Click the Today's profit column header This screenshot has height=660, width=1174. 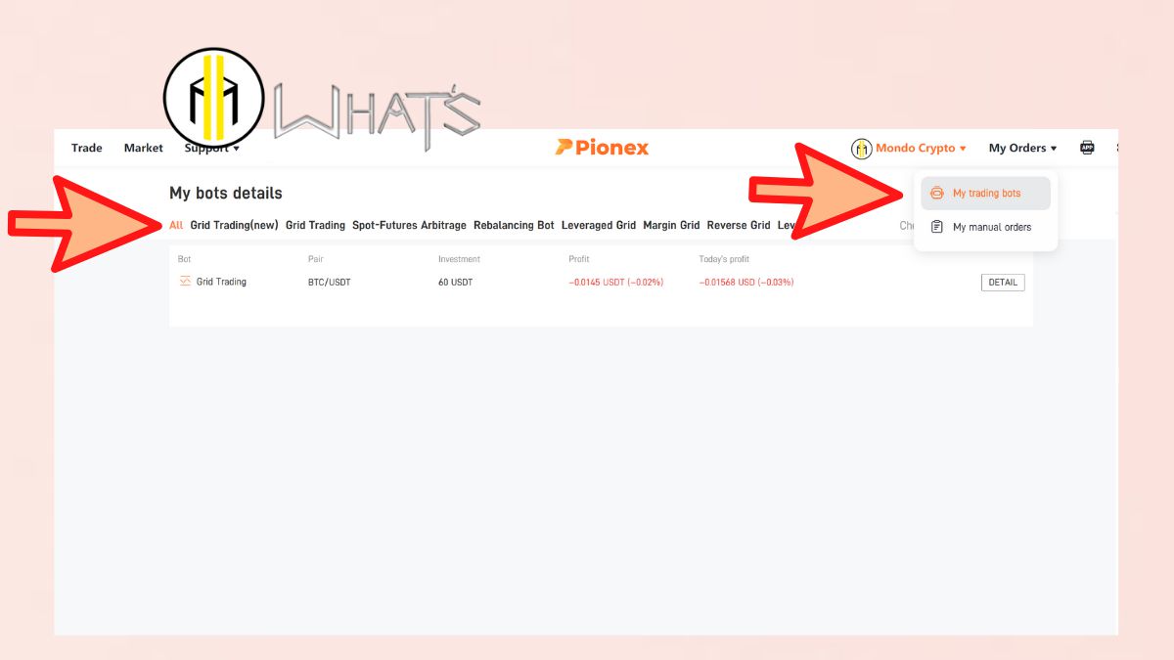pyautogui.click(x=724, y=259)
